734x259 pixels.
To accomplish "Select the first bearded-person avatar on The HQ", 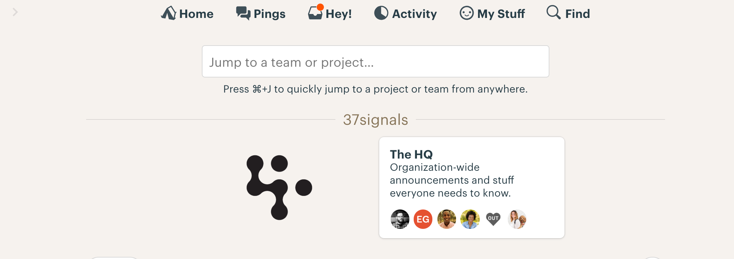I will [400, 219].
